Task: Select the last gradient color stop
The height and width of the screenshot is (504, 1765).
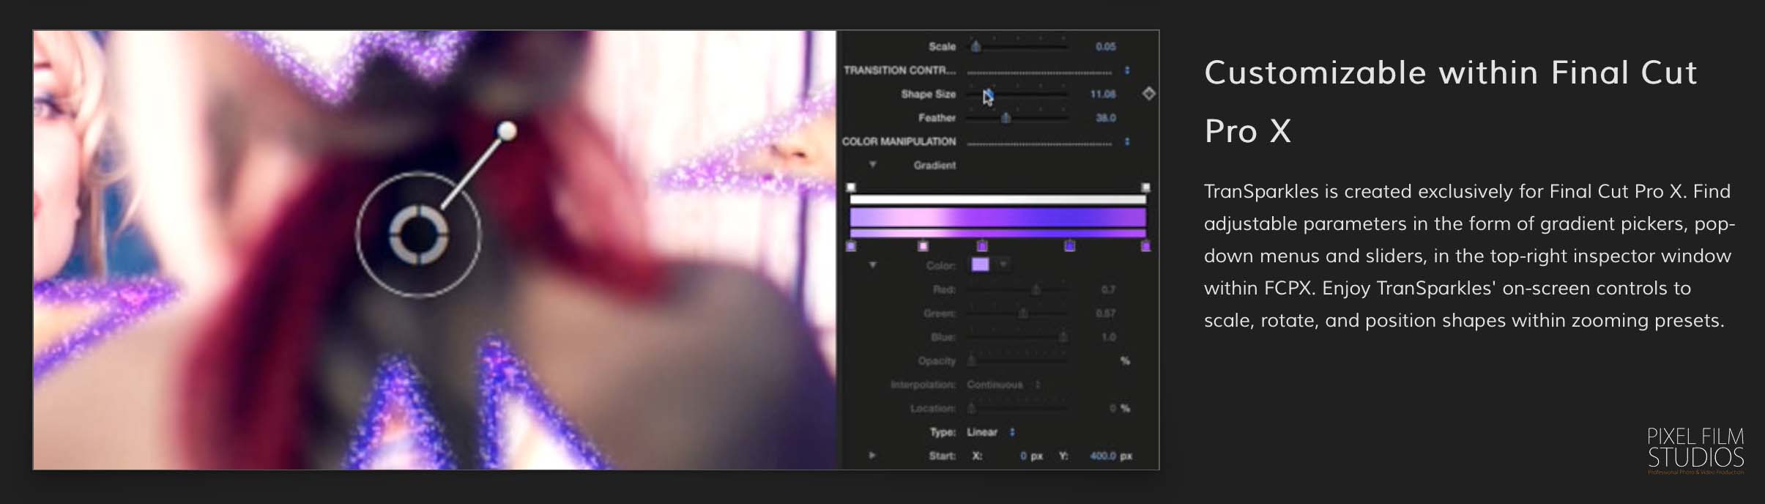Action: pos(1146,246)
